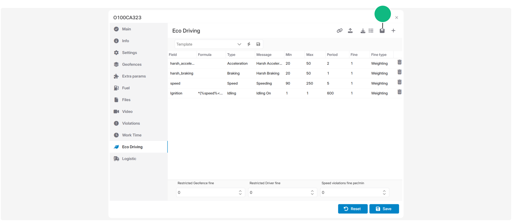Increase Restricted Geofence fine stepper

coord(240,191)
